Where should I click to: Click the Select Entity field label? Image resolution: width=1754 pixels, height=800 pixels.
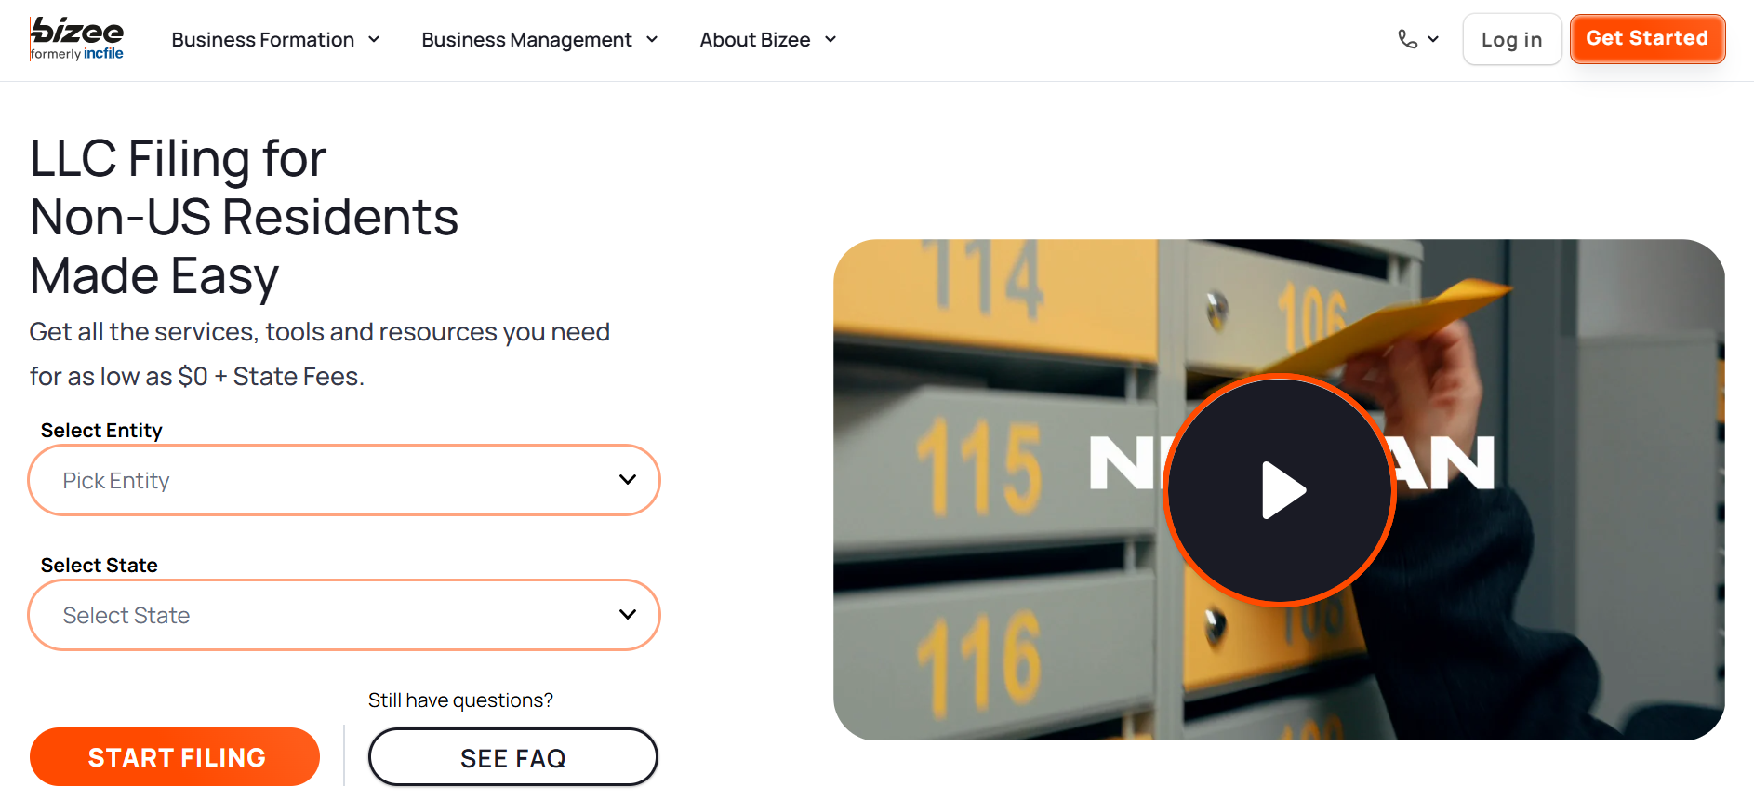point(101,431)
